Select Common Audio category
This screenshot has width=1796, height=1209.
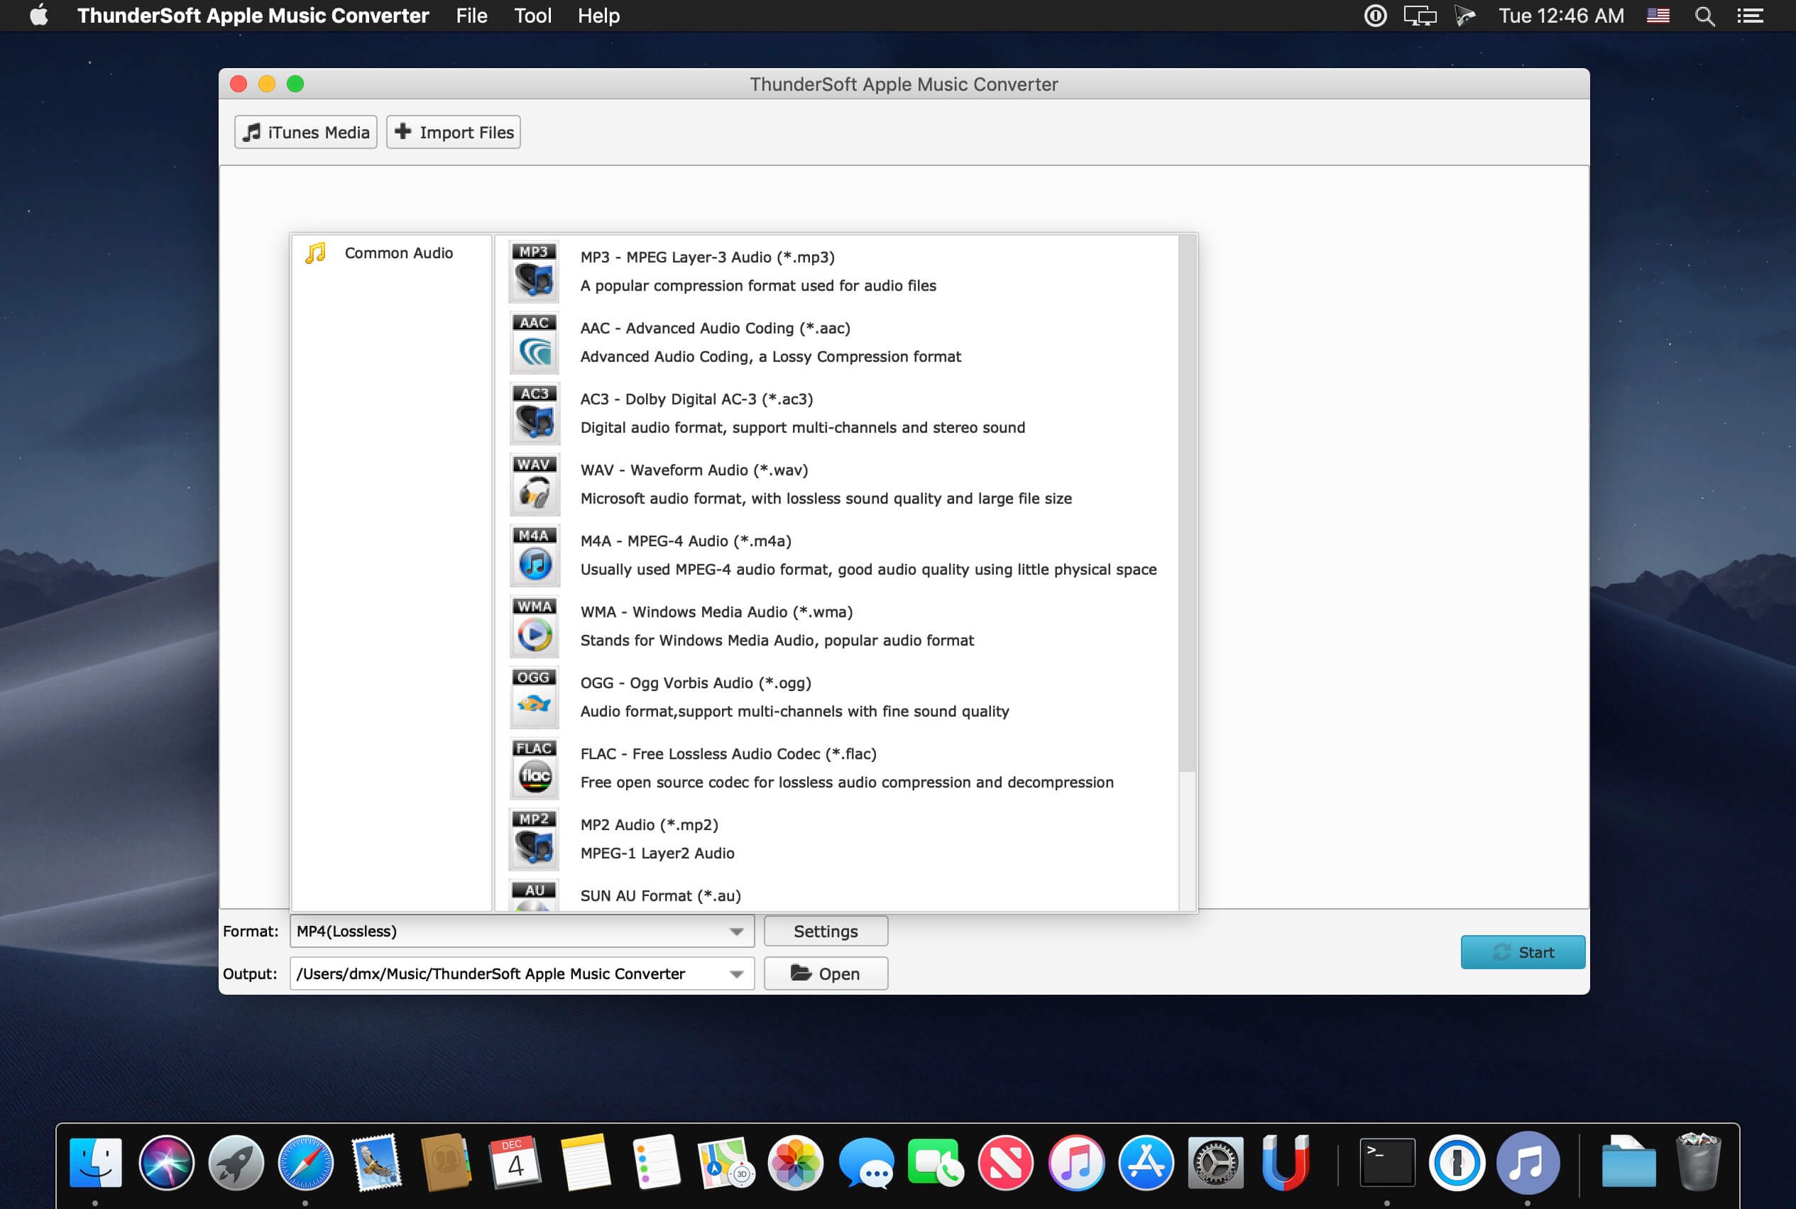coord(398,253)
